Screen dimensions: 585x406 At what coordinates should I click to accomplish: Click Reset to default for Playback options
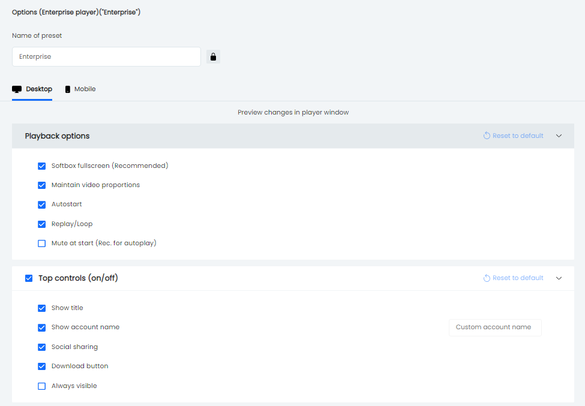pyautogui.click(x=517, y=136)
